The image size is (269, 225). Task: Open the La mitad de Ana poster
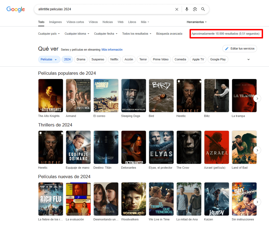[x=189, y=199]
